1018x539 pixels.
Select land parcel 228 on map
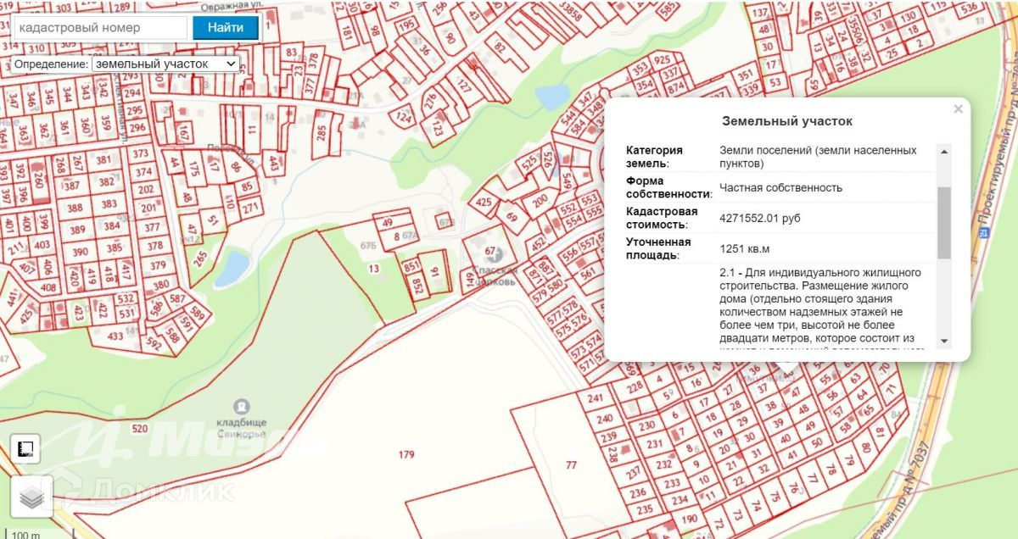[x=633, y=388]
